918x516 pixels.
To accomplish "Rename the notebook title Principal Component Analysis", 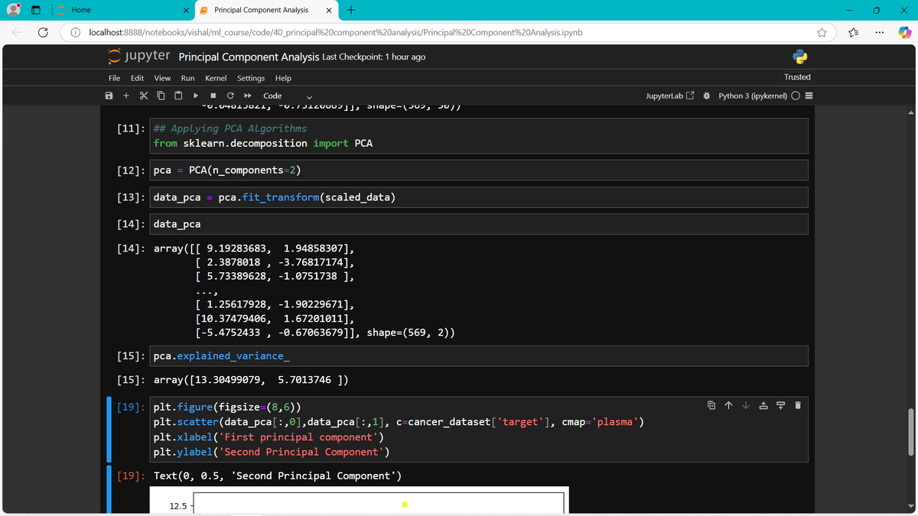I will 249,57.
